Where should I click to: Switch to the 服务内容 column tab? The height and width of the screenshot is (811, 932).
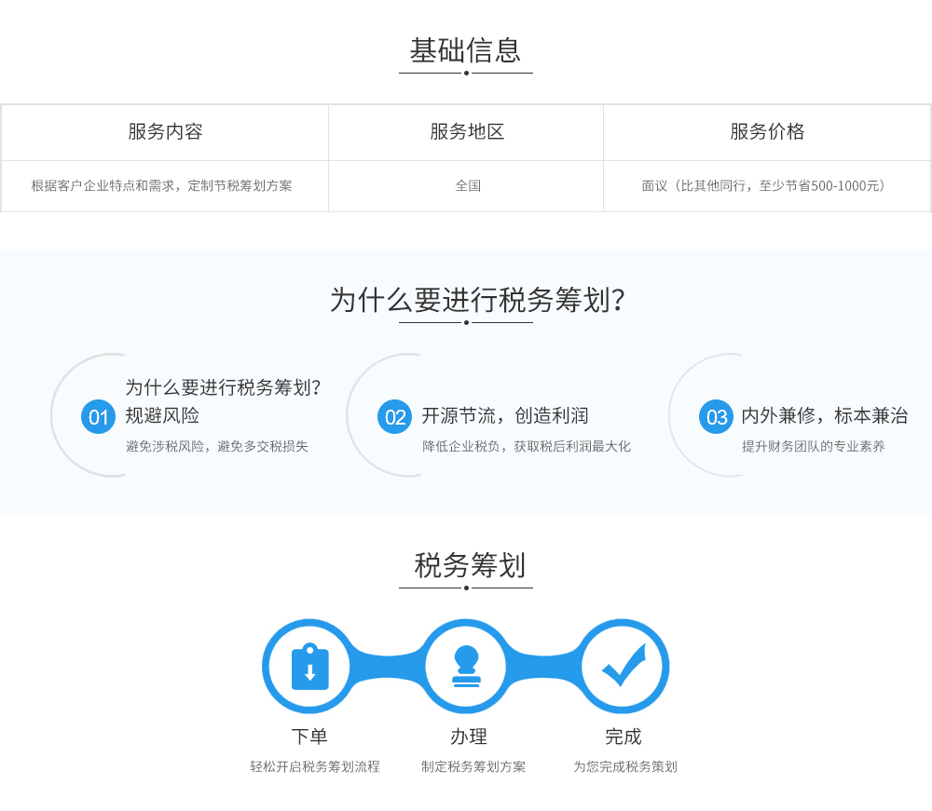click(x=164, y=132)
